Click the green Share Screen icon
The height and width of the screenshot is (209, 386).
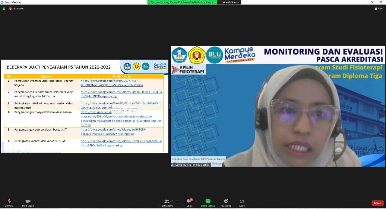[x=208, y=201]
